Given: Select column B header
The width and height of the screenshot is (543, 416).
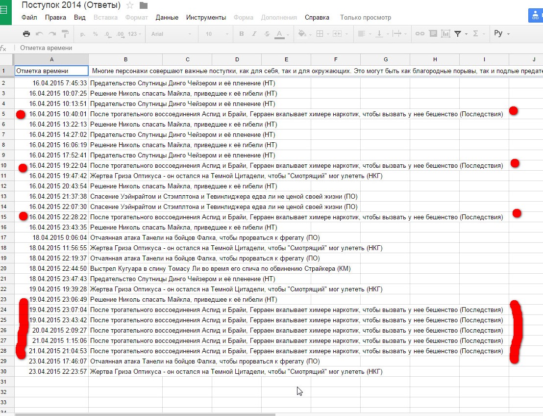Looking at the screenshot, I should pyautogui.click(x=125, y=59).
